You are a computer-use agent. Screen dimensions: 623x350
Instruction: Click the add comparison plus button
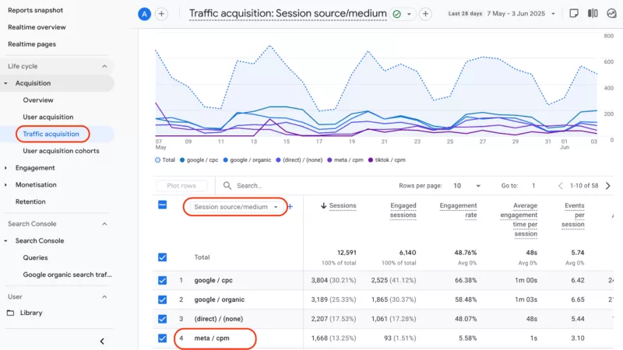point(161,14)
